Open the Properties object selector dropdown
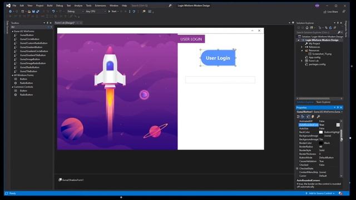The image size is (356, 200). (342, 112)
